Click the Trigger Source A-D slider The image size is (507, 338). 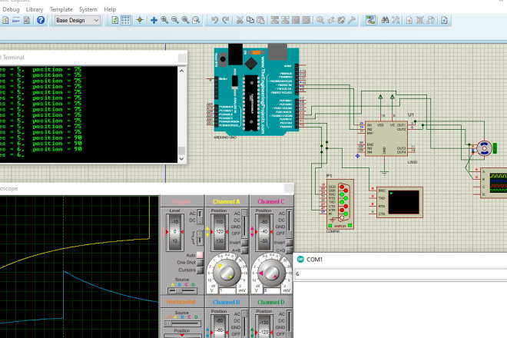[x=182, y=290]
